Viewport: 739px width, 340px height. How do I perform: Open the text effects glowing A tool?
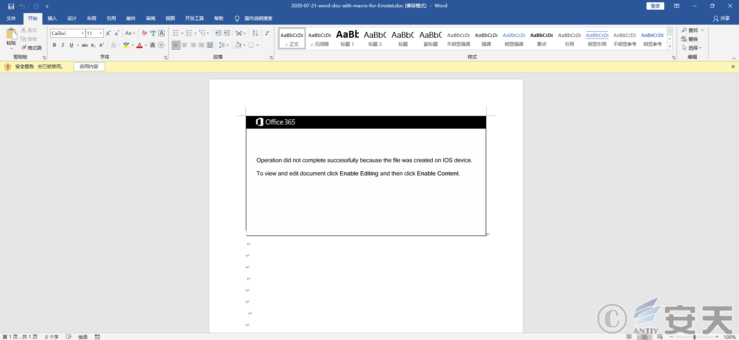coord(114,45)
